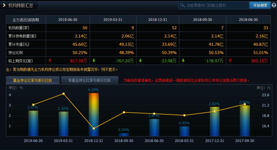Screen dimensions: 277x150
Task: Switch to 基金持仓比率与股价比较 tab
Action: 33,80
